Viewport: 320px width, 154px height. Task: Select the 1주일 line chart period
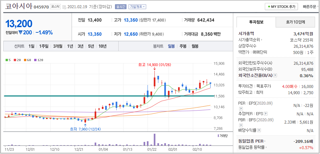click(44, 46)
